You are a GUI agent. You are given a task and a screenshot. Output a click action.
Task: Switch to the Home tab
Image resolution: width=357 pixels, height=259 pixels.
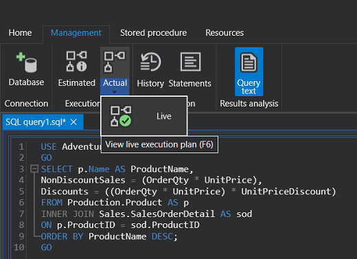point(20,33)
